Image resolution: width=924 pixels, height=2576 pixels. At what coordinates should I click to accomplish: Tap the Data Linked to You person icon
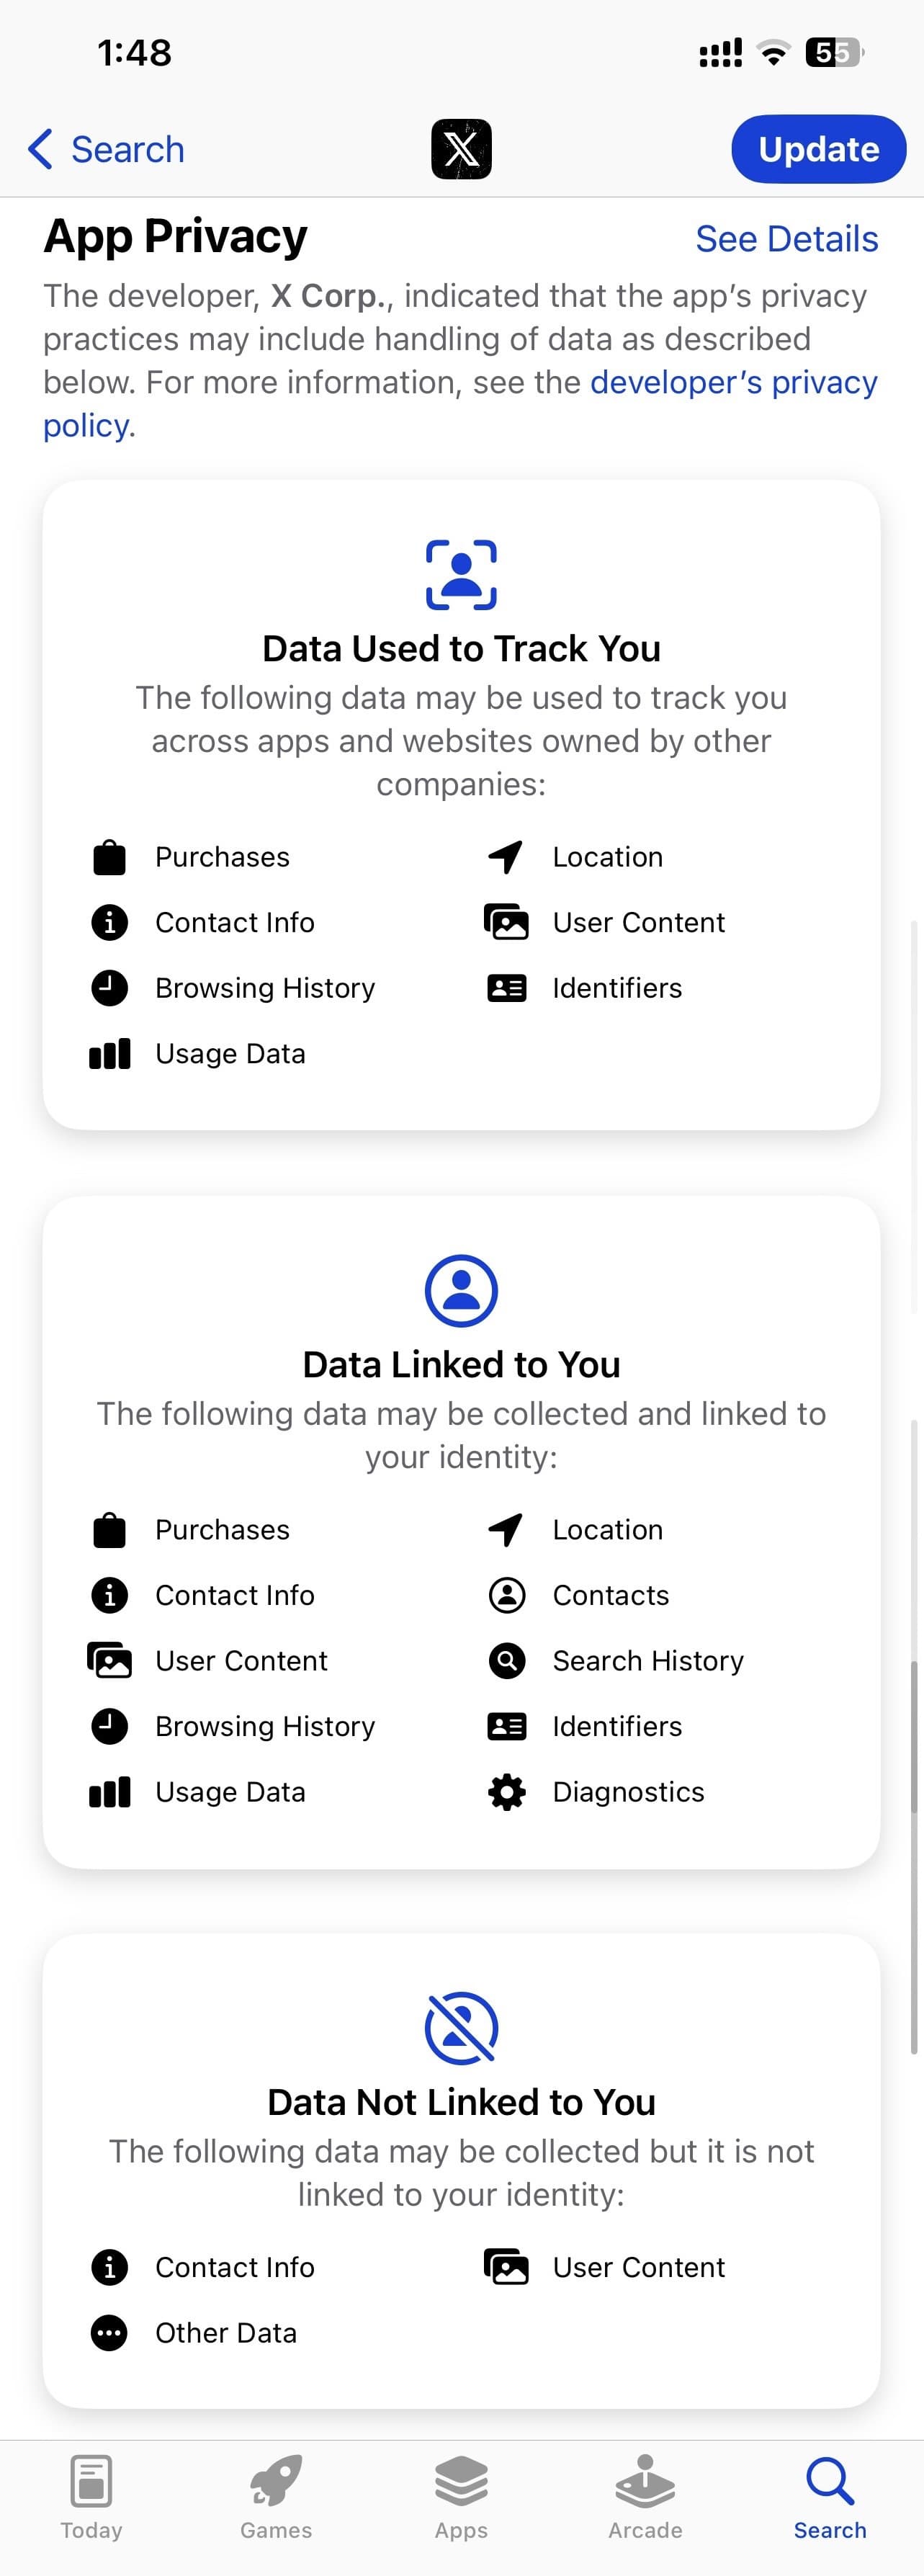point(461,1290)
